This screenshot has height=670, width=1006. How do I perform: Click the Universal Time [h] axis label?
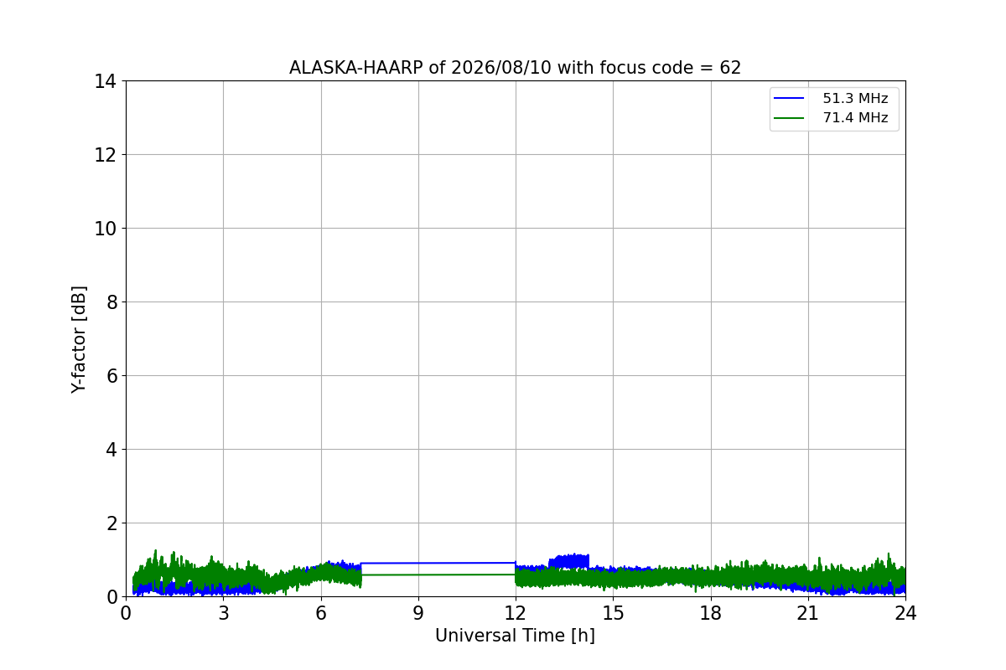[515, 636]
